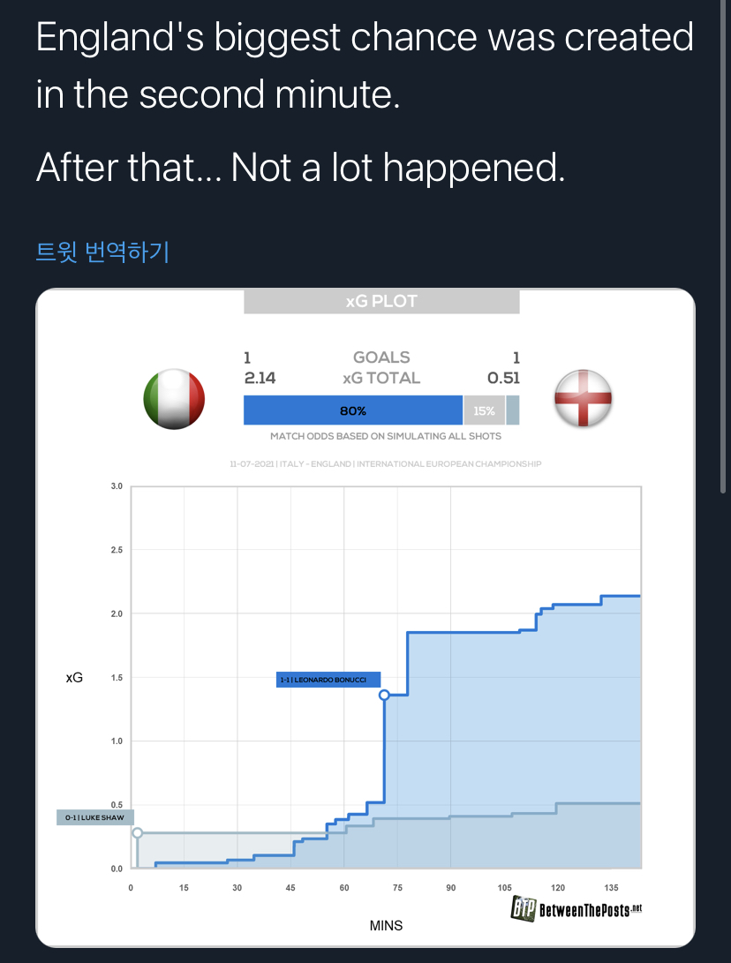
Task: Click the Italy flag icon
Action: click(174, 399)
